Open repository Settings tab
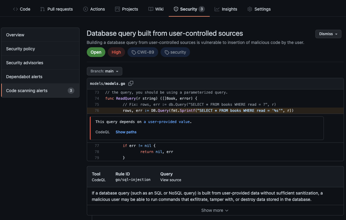 (259, 9)
